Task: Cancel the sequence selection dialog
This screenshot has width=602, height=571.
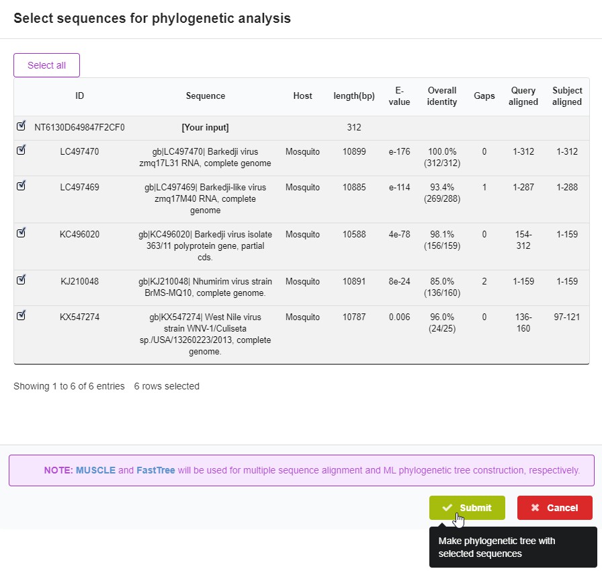Action: [x=554, y=508]
